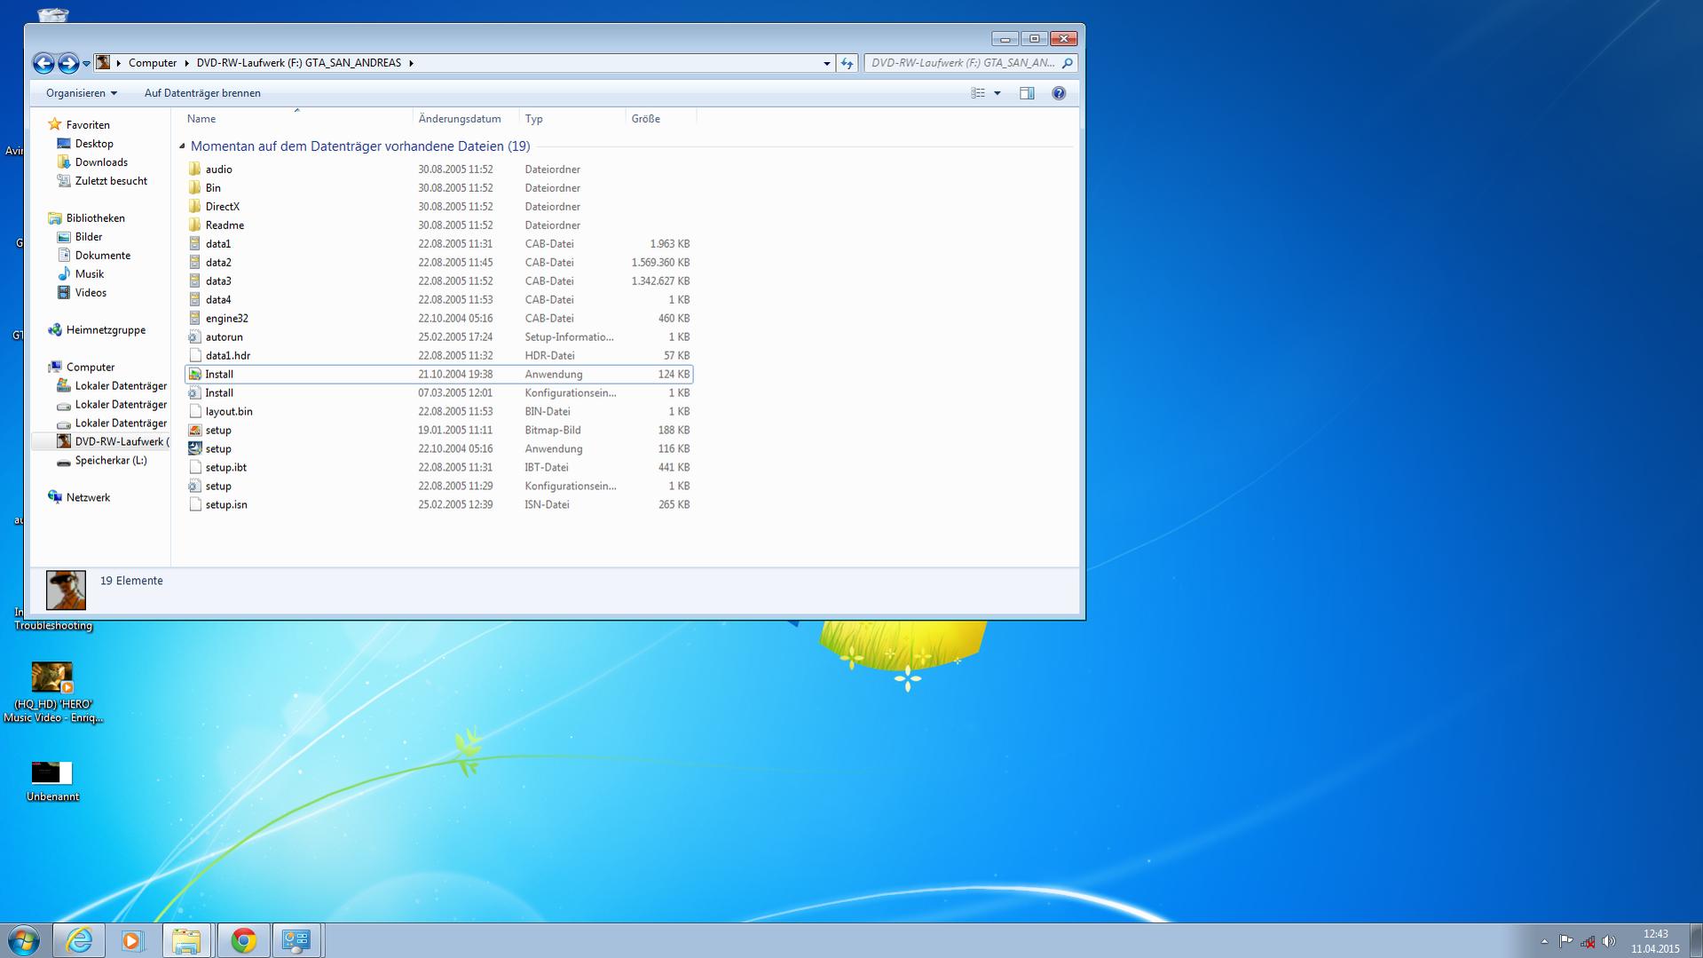Open the Musik library
The width and height of the screenshot is (1703, 958).
pyautogui.click(x=90, y=274)
